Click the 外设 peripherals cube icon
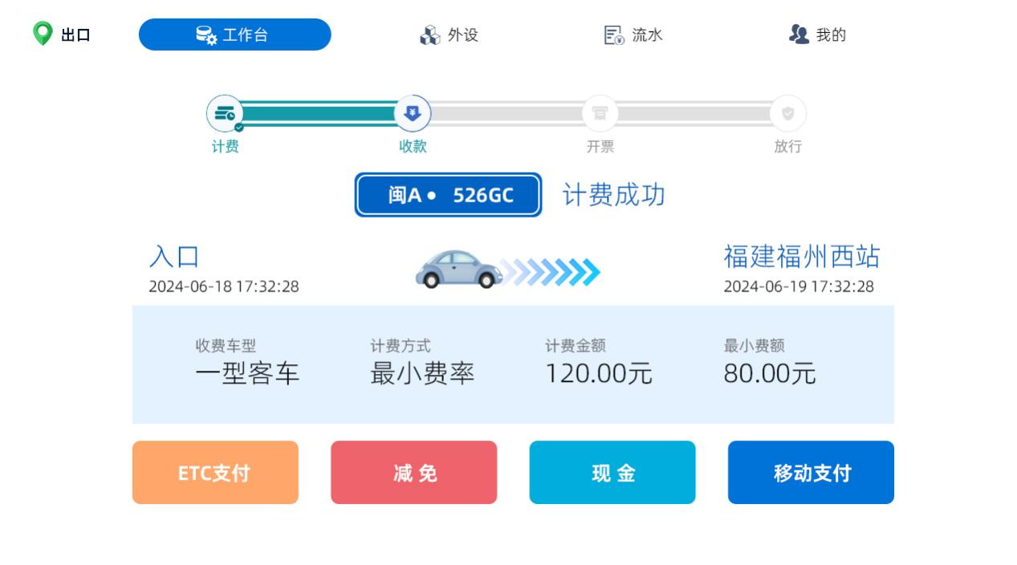The width and height of the screenshot is (1017, 565). [x=430, y=35]
